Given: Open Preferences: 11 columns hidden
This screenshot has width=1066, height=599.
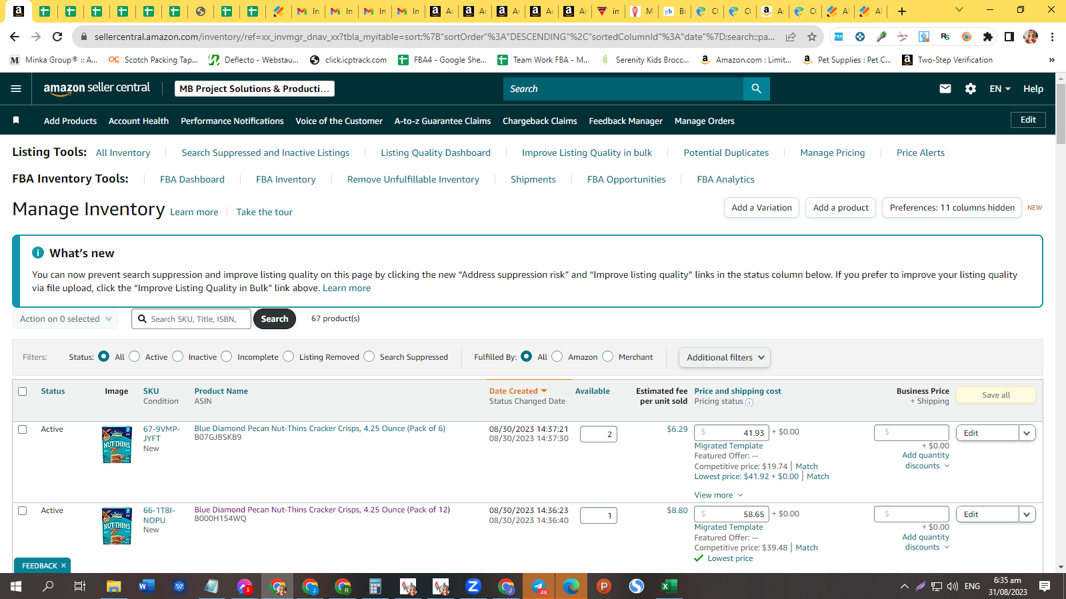Looking at the screenshot, I should (x=952, y=208).
